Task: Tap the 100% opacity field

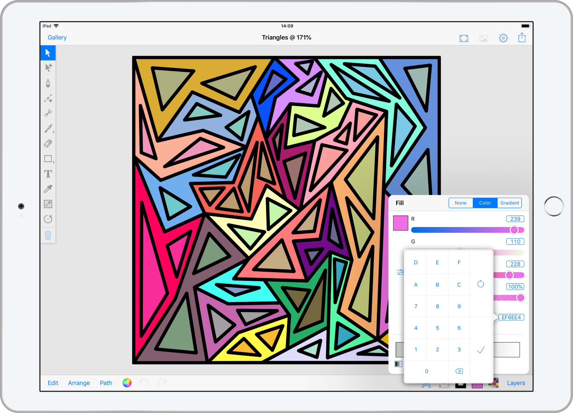Action: [x=515, y=286]
